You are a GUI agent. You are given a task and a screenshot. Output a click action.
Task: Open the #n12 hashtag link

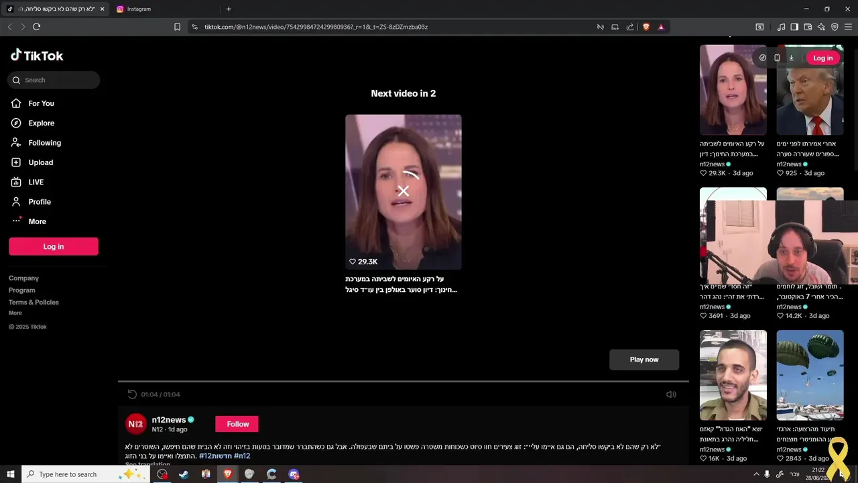pyautogui.click(x=242, y=456)
